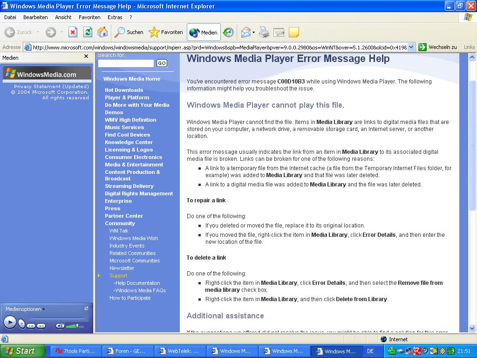
Task: Open the Datei menu
Action: point(10,17)
